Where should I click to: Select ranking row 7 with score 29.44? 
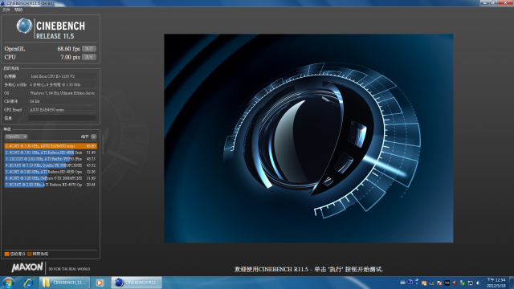[x=51, y=185]
